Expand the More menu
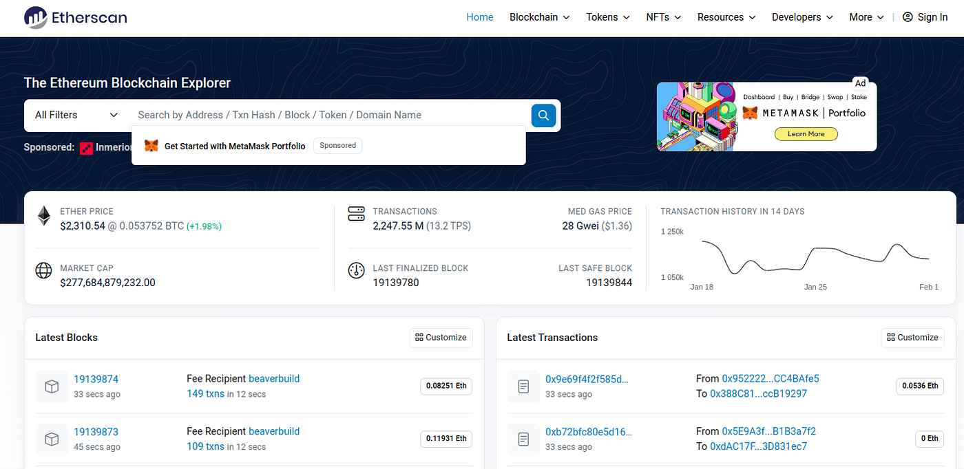 pyautogui.click(x=867, y=17)
